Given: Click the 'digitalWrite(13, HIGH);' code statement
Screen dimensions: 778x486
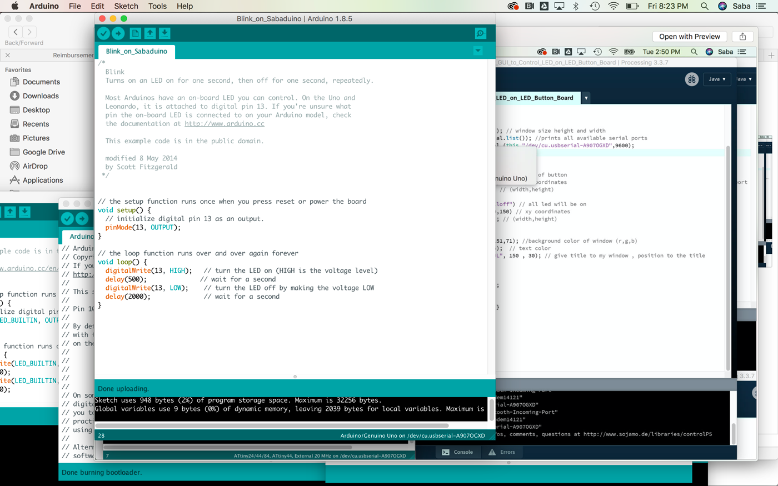Looking at the screenshot, I should [x=148, y=270].
